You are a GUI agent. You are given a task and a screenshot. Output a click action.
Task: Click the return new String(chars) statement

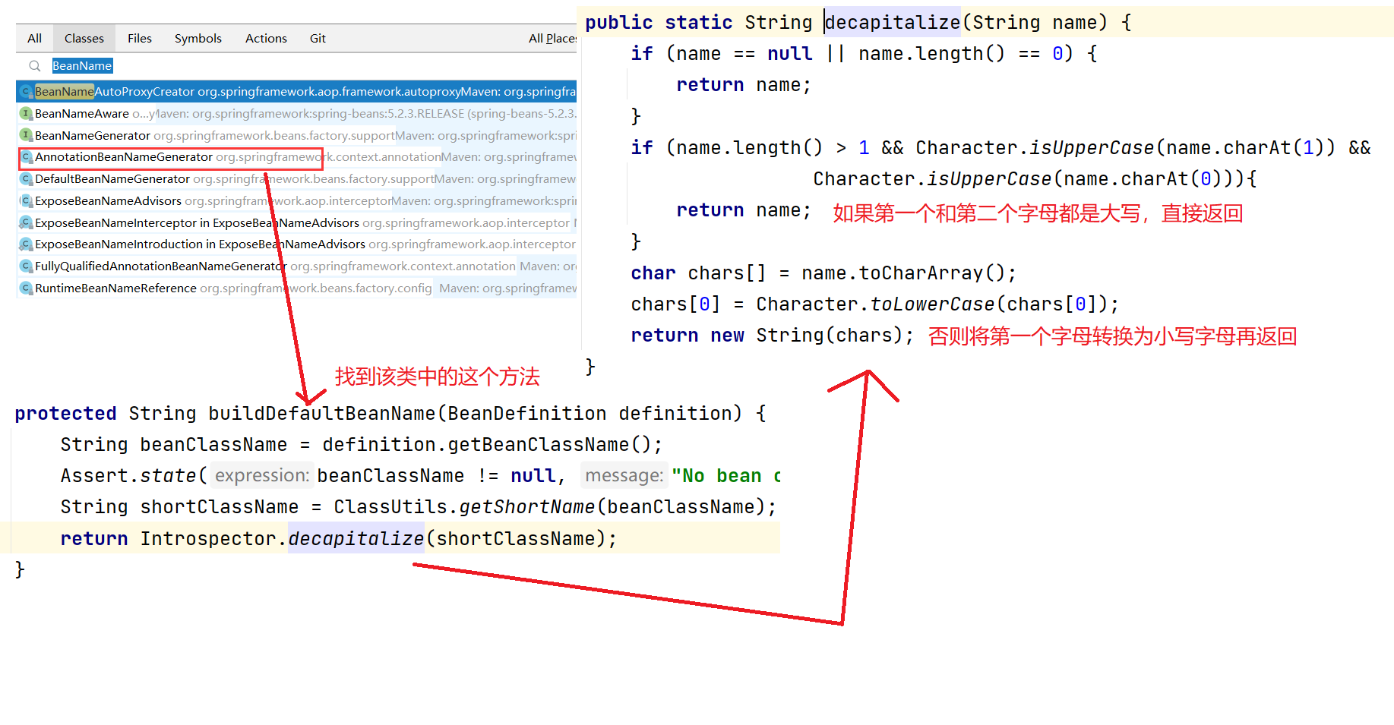click(x=772, y=335)
